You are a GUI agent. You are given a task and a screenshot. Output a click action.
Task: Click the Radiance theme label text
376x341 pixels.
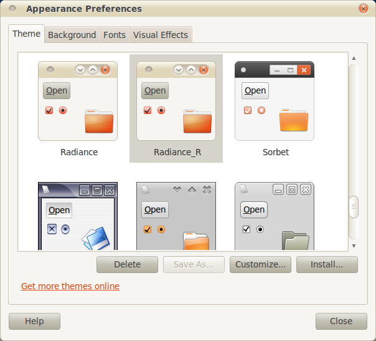79,152
